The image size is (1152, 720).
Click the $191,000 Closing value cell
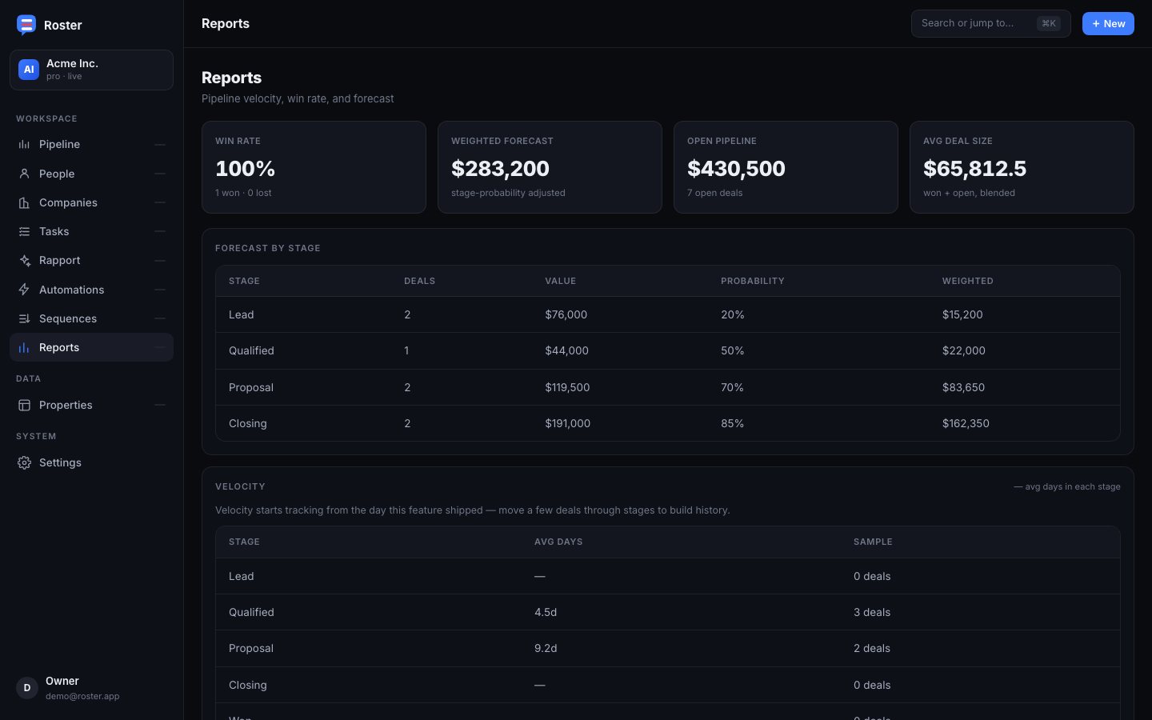click(567, 423)
